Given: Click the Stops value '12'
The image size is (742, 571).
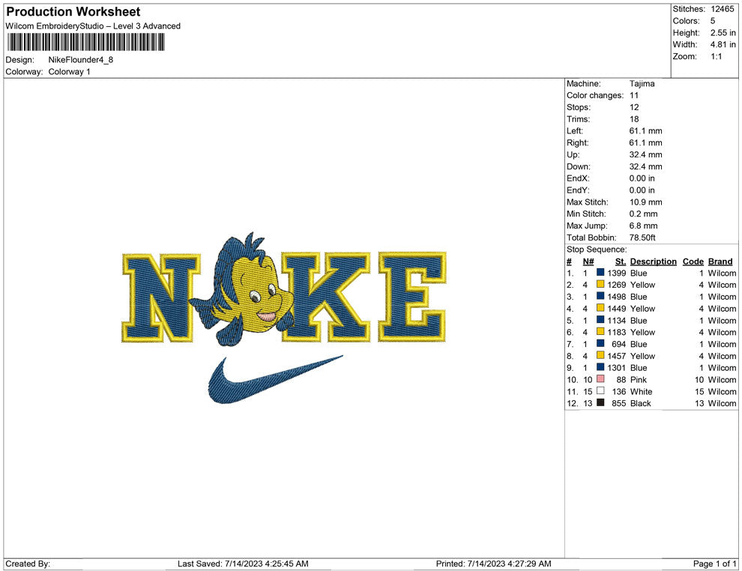Looking at the screenshot, I should [x=634, y=107].
